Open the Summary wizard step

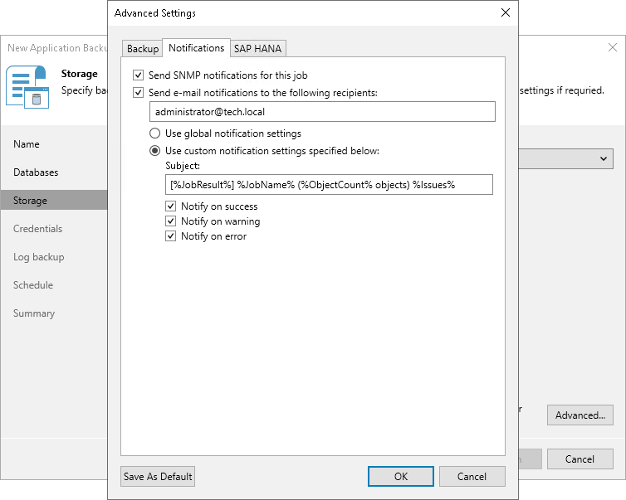[x=34, y=313]
